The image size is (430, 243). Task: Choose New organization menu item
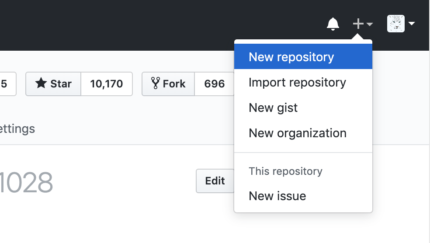point(297,133)
